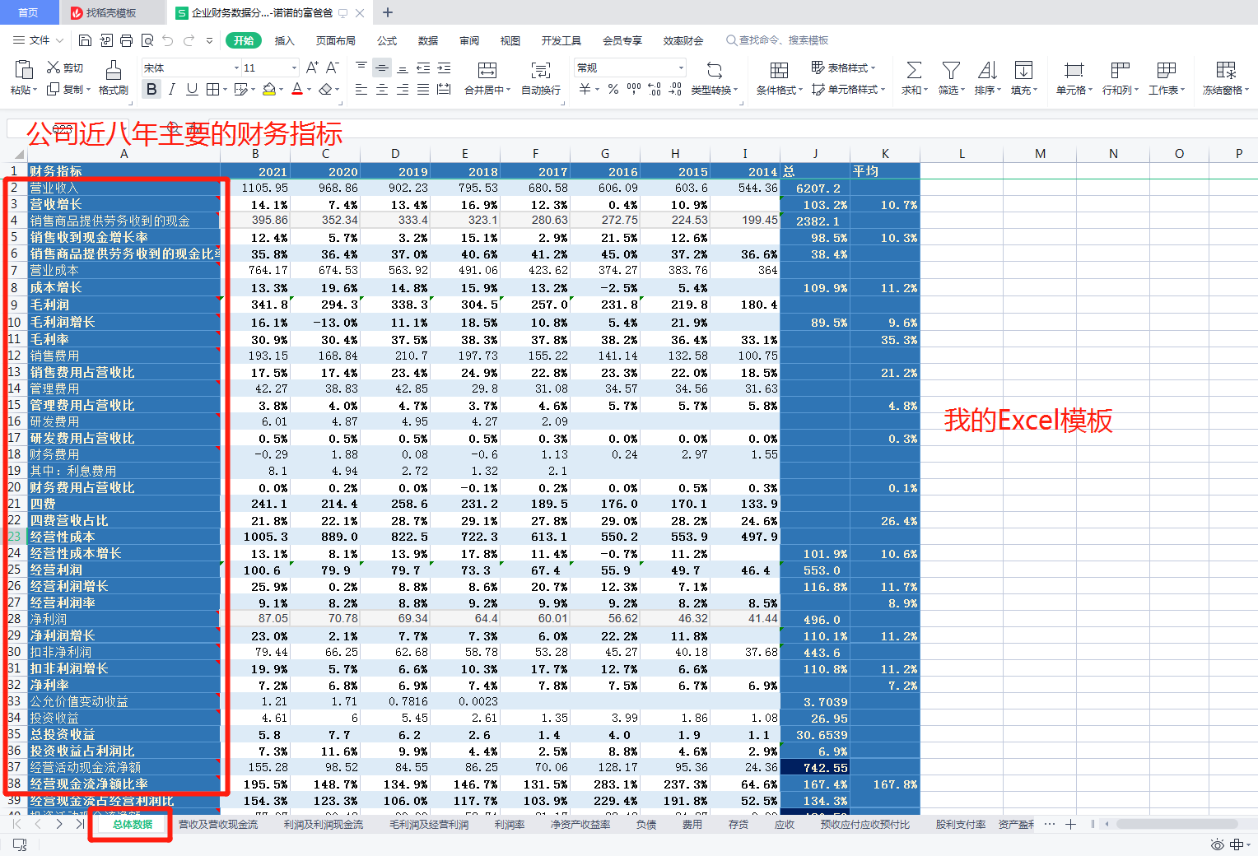Click the Save icon
The height and width of the screenshot is (856, 1258).
[85, 40]
